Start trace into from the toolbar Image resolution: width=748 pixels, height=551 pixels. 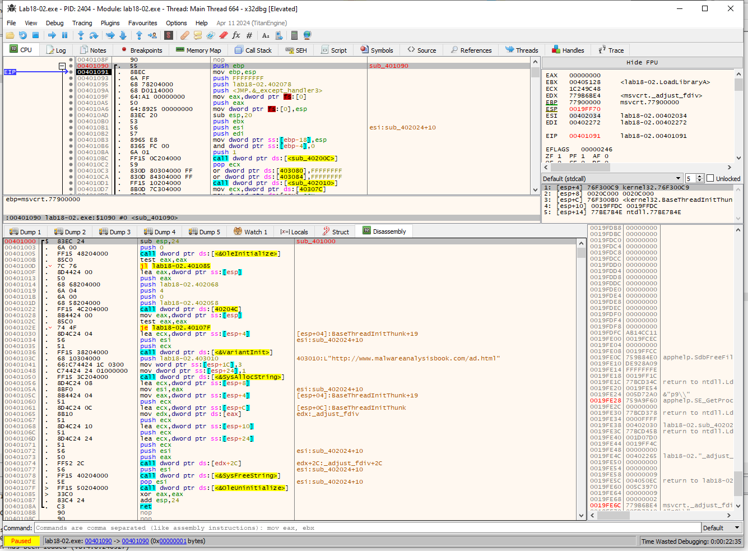click(110, 35)
